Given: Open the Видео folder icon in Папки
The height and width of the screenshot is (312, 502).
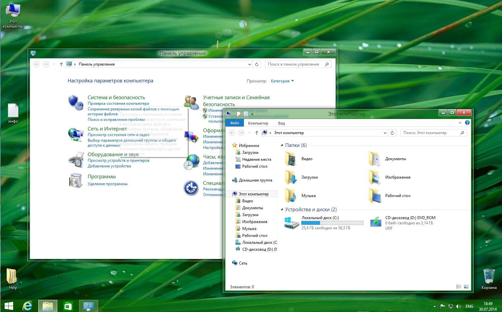Looking at the screenshot, I should (291, 159).
